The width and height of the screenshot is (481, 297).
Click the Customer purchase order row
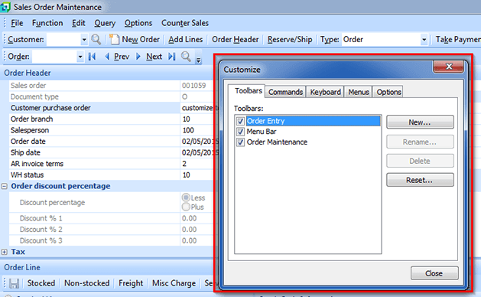[x=111, y=108]
